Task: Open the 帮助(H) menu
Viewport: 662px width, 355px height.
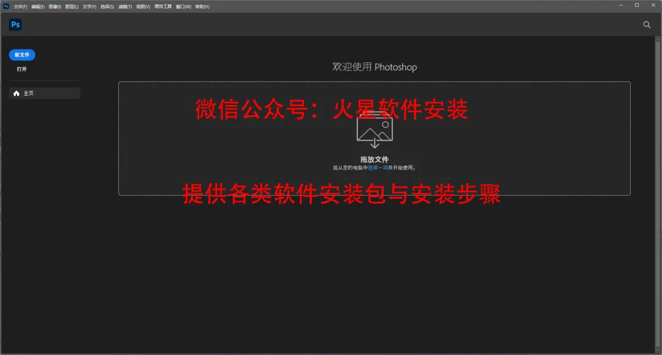Action: click(x=202, y=7)
